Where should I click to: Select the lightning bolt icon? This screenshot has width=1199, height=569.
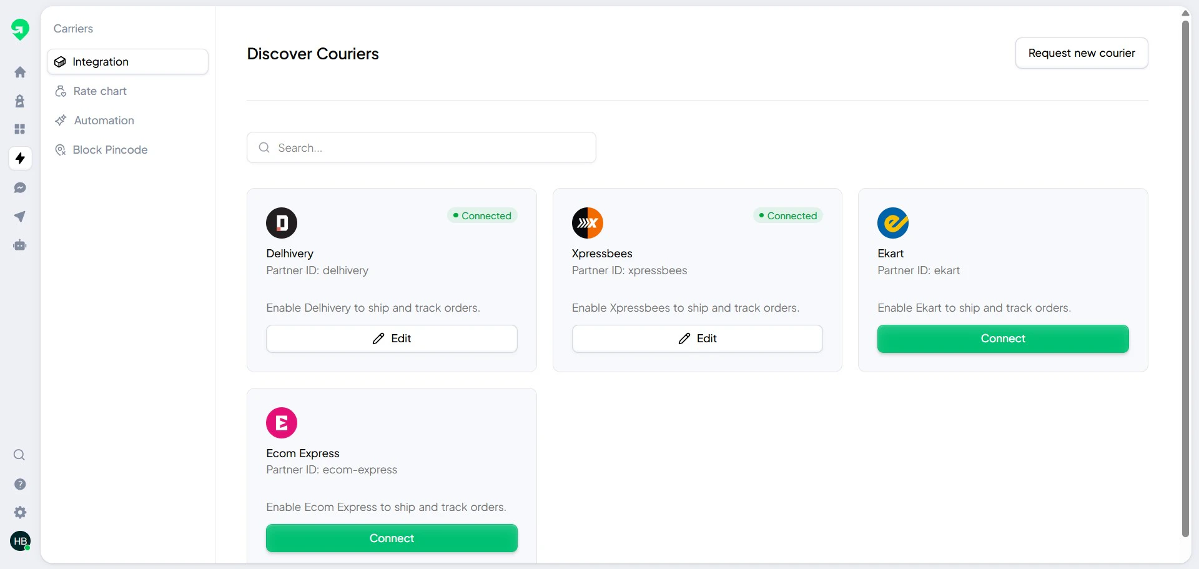20,158
